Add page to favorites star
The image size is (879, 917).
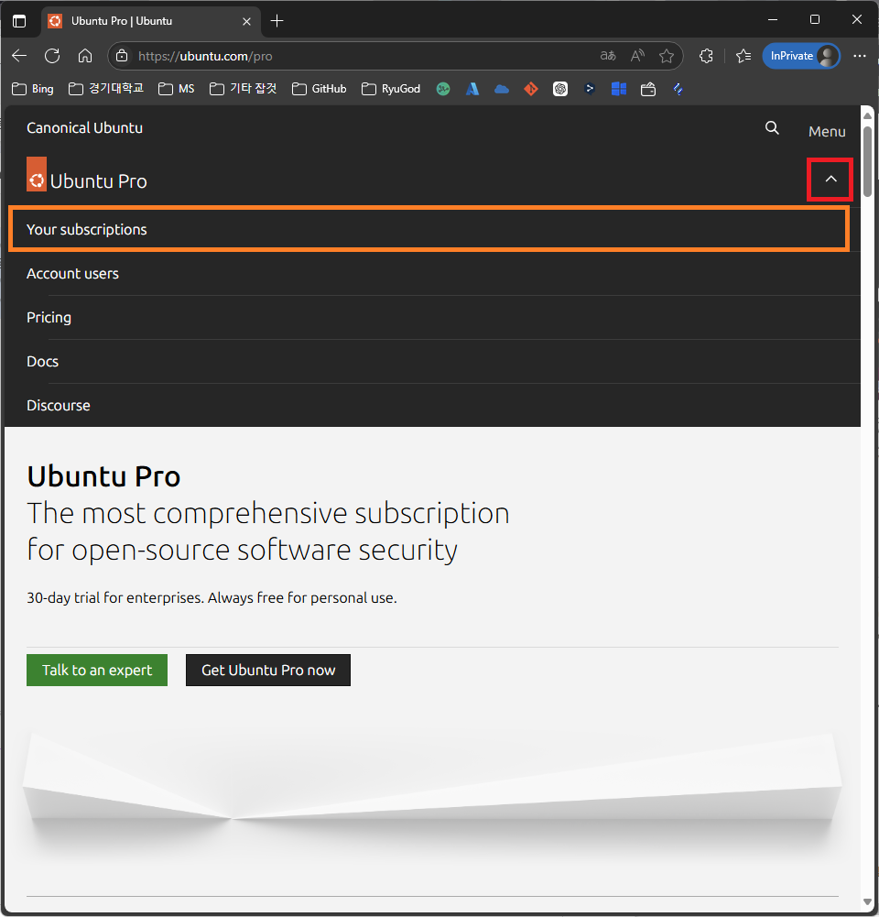[667, 56]
